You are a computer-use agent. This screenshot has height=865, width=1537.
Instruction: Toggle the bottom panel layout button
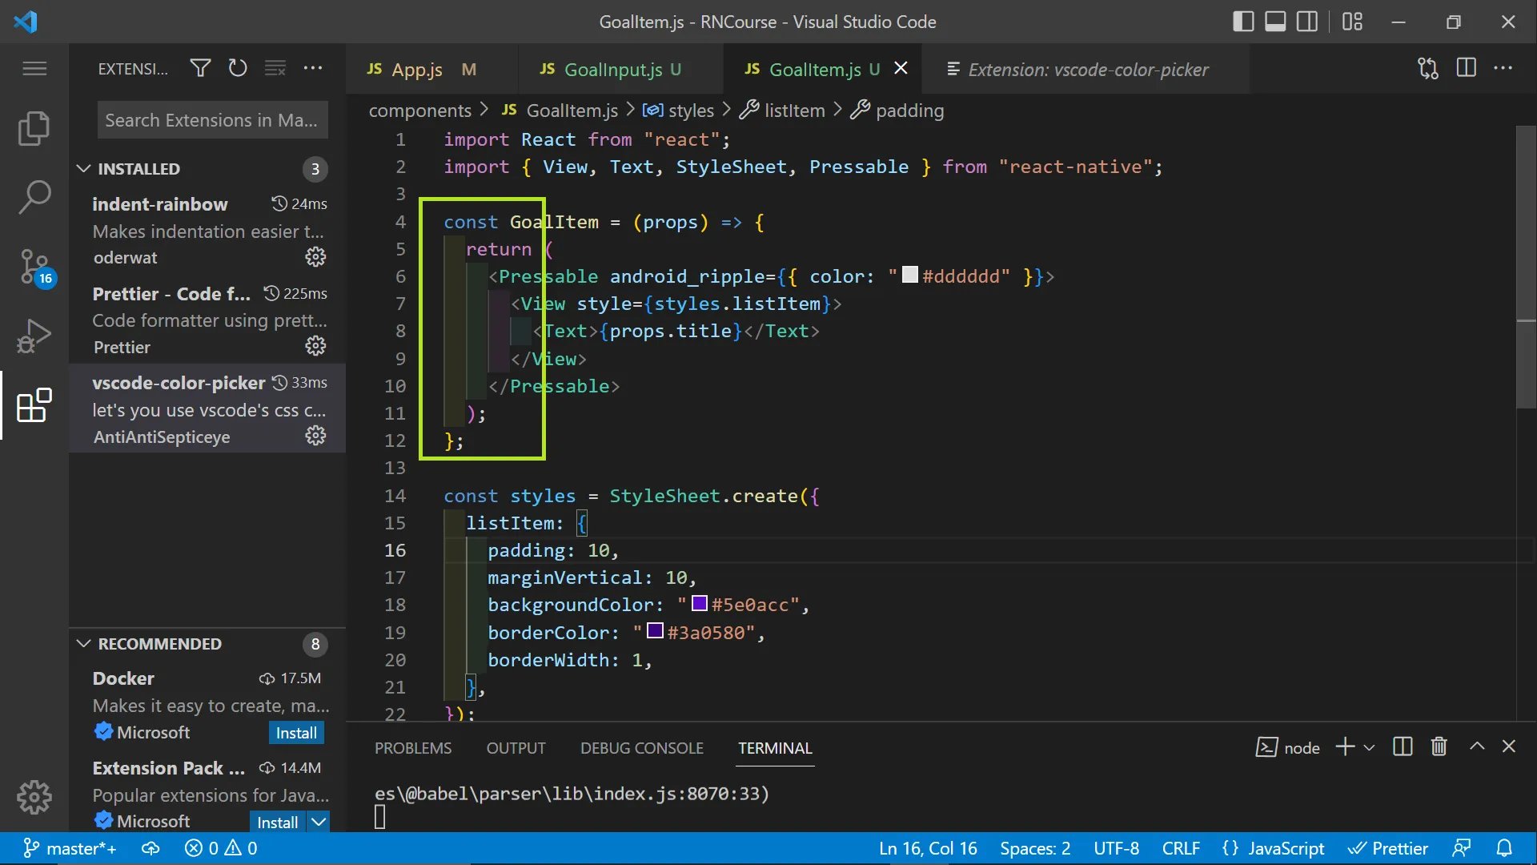(1275, 22)
